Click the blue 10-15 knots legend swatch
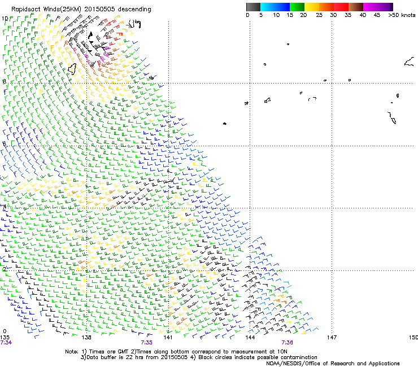Image resolution: width=418 pixels, height=367 pixels. [282, 7]
